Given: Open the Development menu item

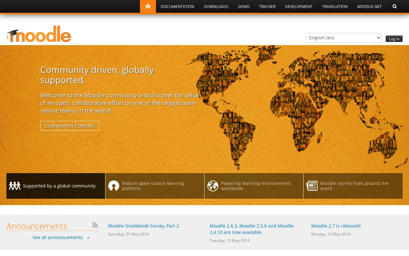Looking at the screenshot, I should tap(299, 6).
